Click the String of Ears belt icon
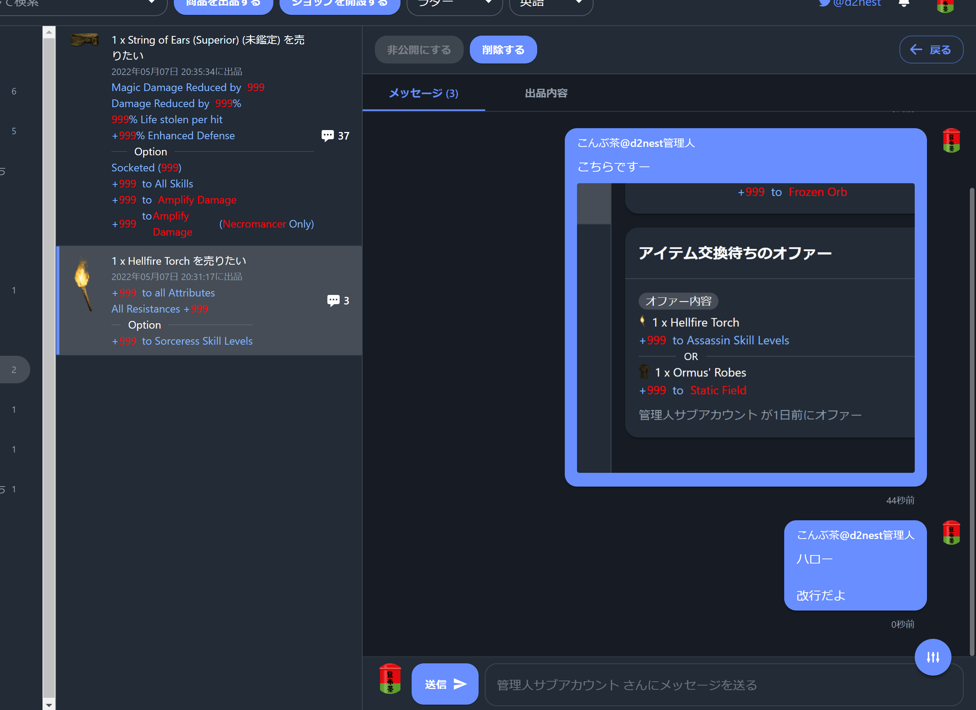The height and width of the screenshot is (710, 976). [x=84, y=40]
